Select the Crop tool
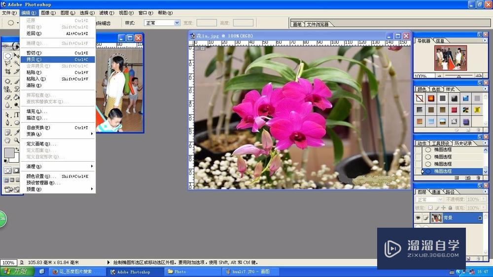This screenshot has width=493, height=277. [7, 71]
